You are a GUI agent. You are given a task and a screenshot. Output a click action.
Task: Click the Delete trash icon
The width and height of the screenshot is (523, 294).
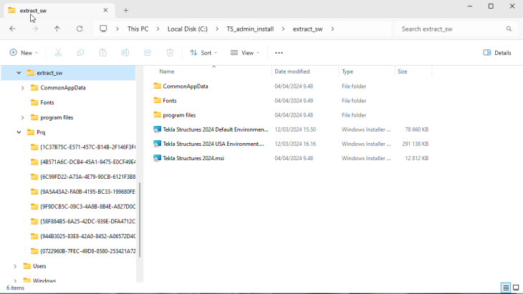coord(170,53)
